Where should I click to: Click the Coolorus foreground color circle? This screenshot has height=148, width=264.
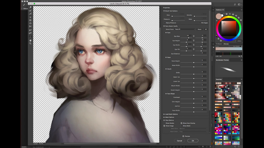tap(219, 17)
